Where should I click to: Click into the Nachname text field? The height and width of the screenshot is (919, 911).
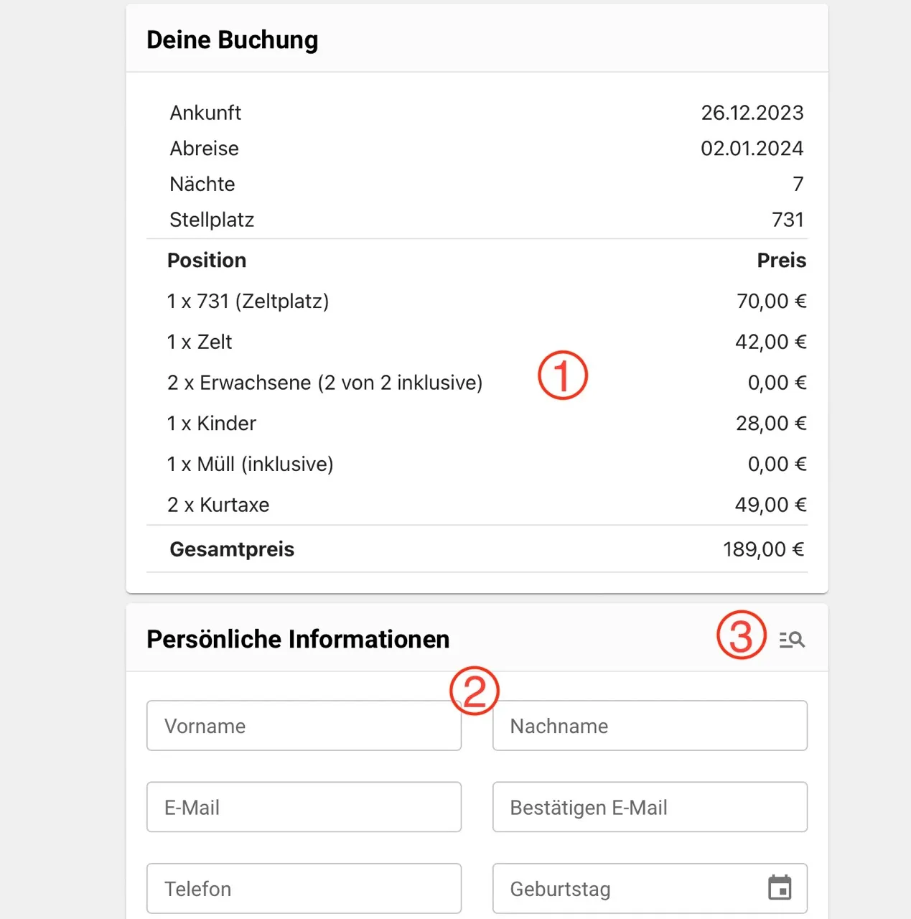pyautogui.click(x=650, y=726)
